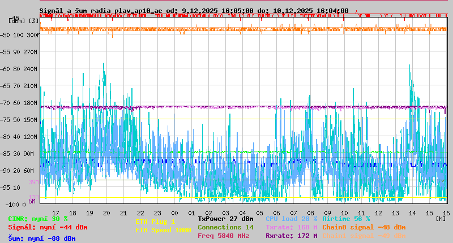Click the 14 hour tick label

[x=412, y=213]
